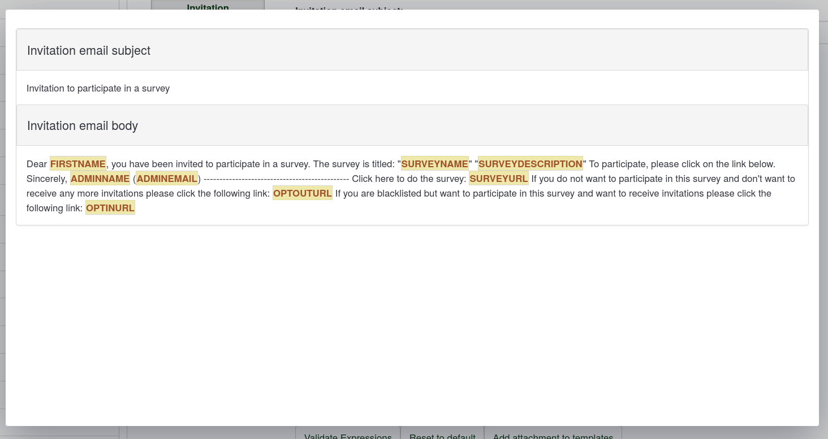828x439 pixels.
Task: Click the ADMINNAME highlighted token
Action: [x=100, y=179]
